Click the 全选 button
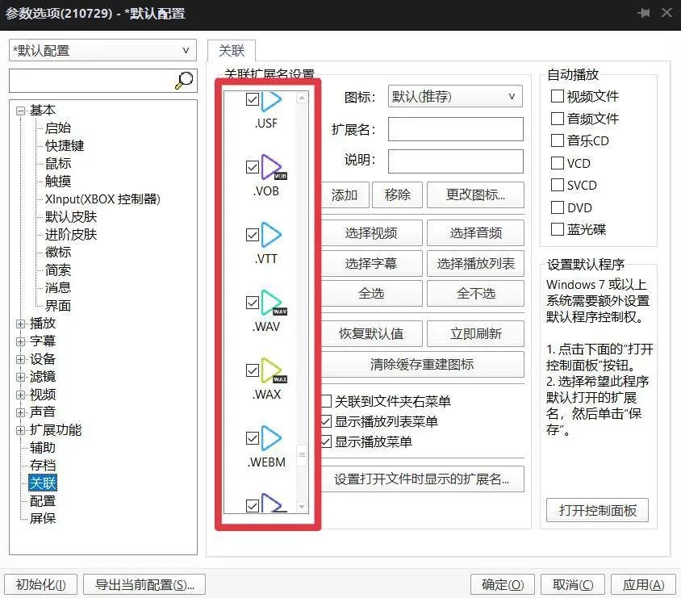Image resolution: width=681 pixels, height=598 pixels. 371,293
